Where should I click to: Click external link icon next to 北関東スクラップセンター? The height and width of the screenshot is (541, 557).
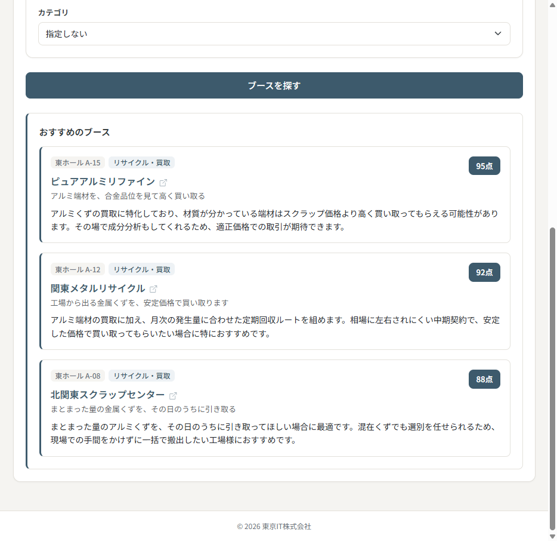pyautogui.click(x=173, y=396)
